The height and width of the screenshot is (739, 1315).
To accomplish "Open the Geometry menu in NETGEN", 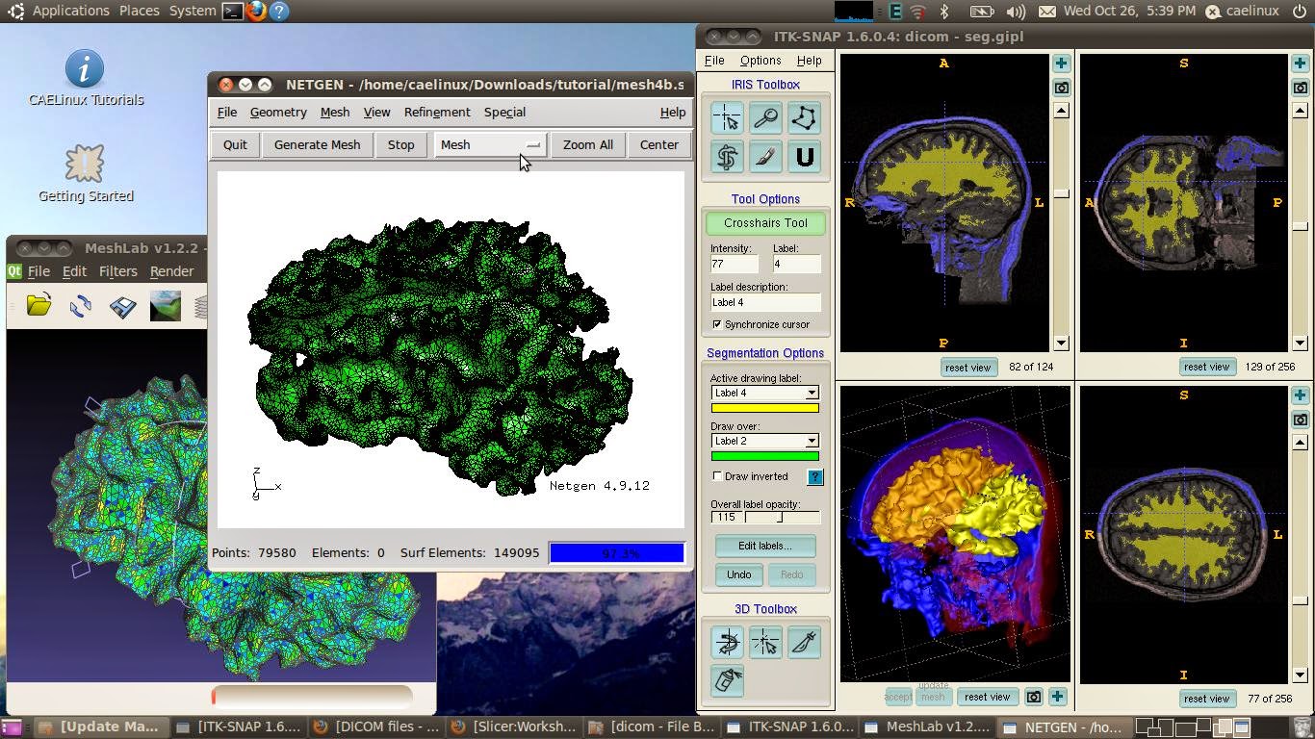I will tap(278, 112).
